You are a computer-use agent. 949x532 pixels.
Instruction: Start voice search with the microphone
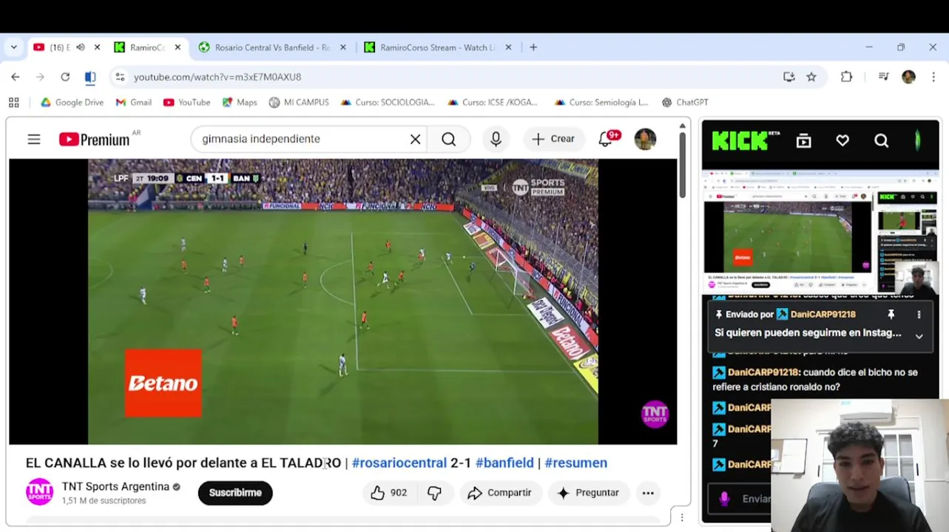point(496,139)
